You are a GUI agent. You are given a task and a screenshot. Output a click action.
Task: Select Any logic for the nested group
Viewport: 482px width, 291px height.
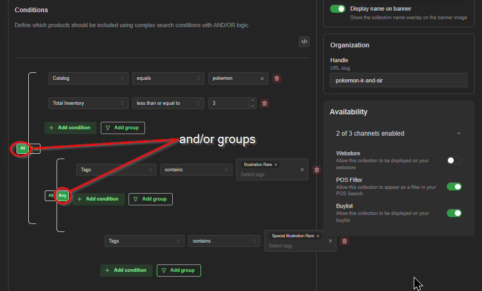[x=62, y=196]
